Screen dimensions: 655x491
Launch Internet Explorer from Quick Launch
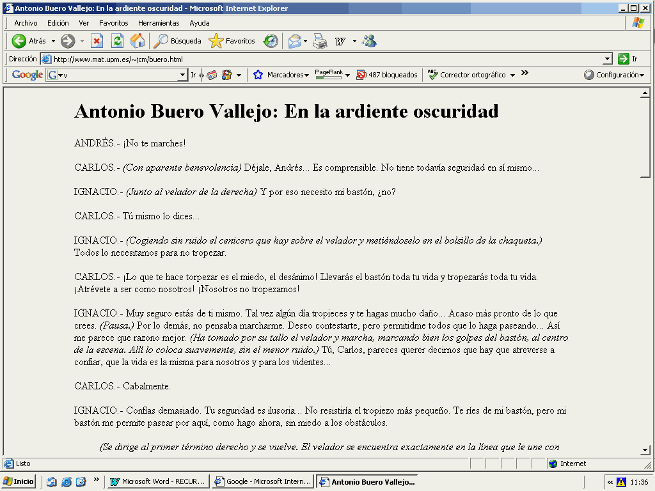(x=67, y=482)
